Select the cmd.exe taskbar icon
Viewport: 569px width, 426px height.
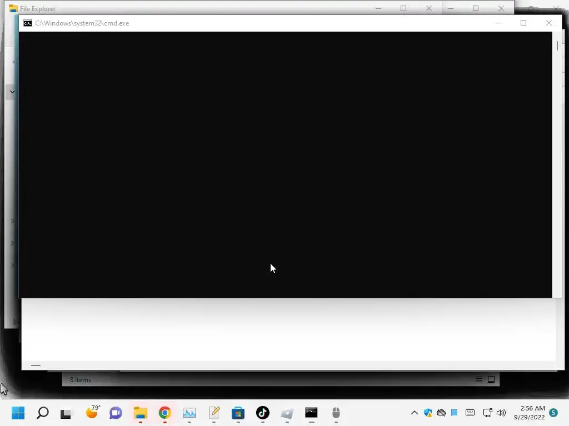click(x=311, y=413)
